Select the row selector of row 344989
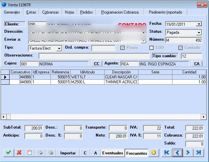The height and width of the screenshot is (162, 209). pyautogui.click(x=5, y=82)
